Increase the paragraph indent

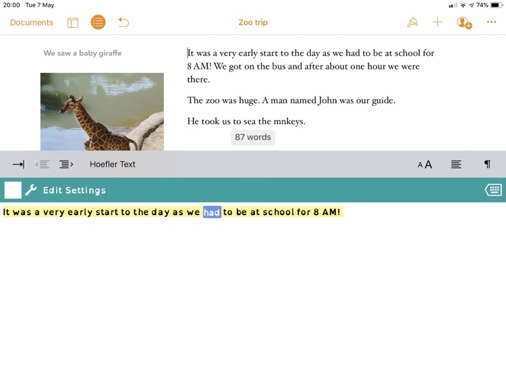pos(66,164)
